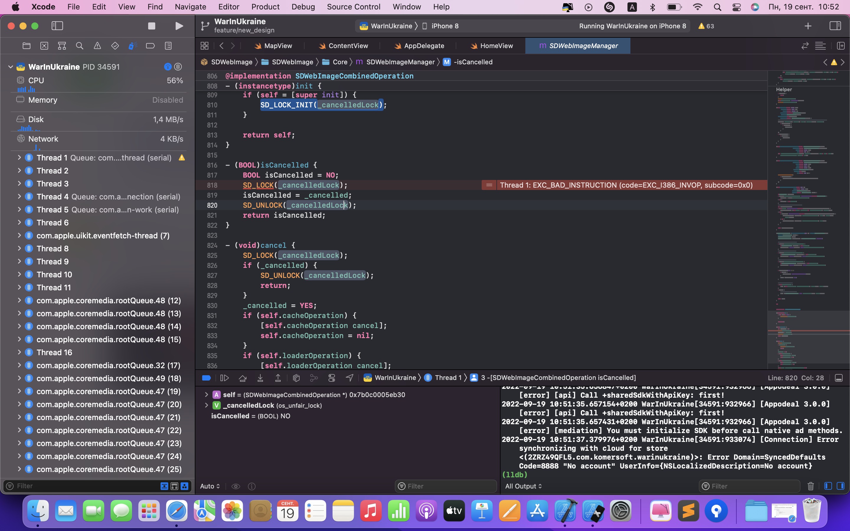Click the Simulate Location icon
Viewport: 850px width, 531px height.
click(349, 378)
